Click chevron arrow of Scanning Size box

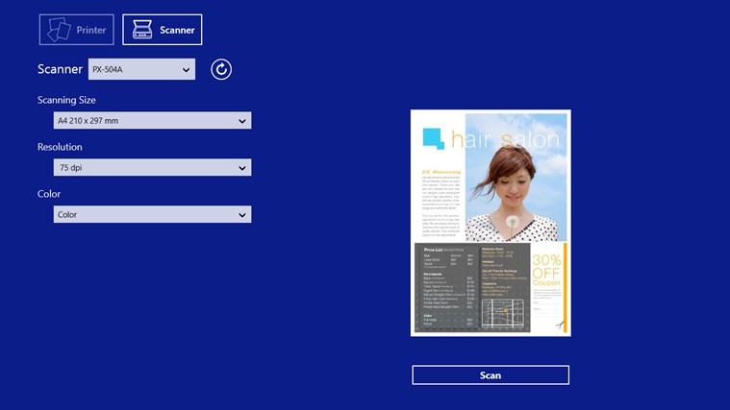click(x=241, y=120)
